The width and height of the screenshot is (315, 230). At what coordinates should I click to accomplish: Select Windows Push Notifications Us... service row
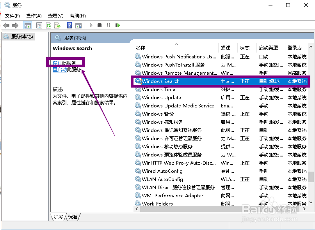point(221,57)
